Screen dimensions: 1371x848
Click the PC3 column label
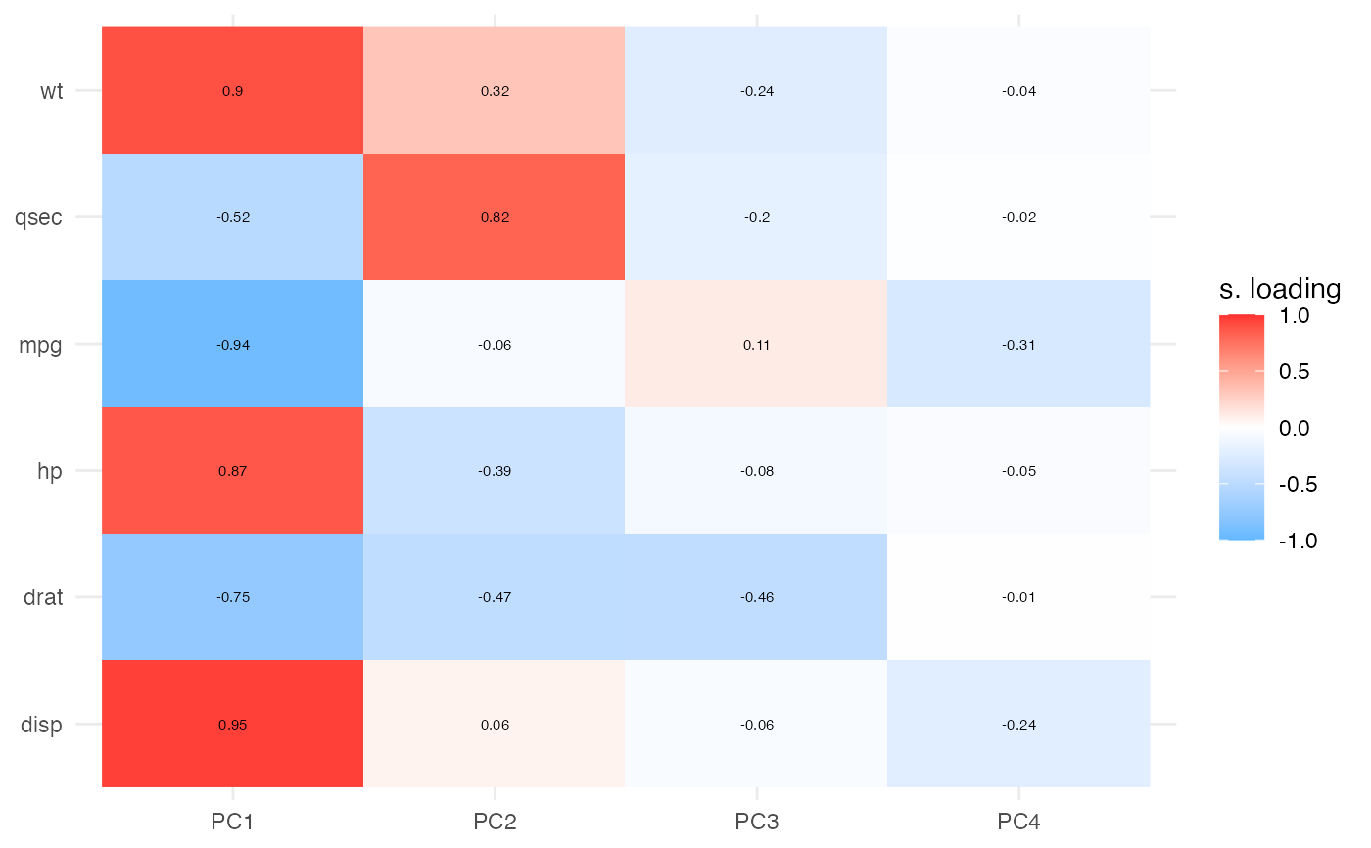coord(756,823)
